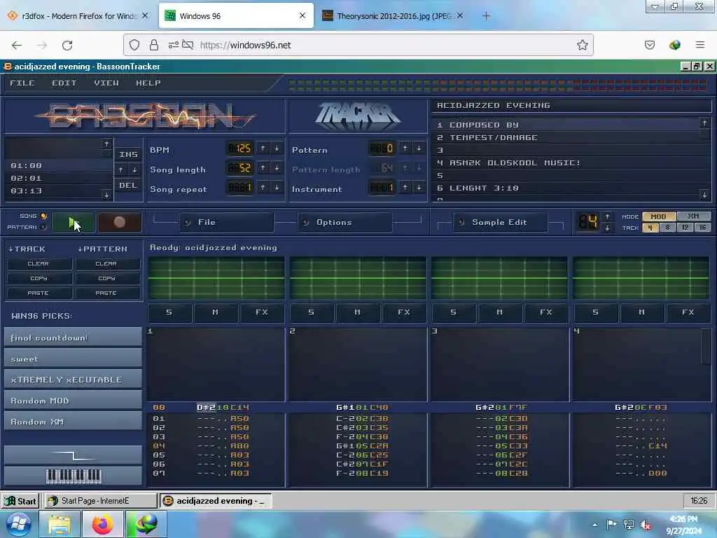Decrease Pattern number

point(419,149)
